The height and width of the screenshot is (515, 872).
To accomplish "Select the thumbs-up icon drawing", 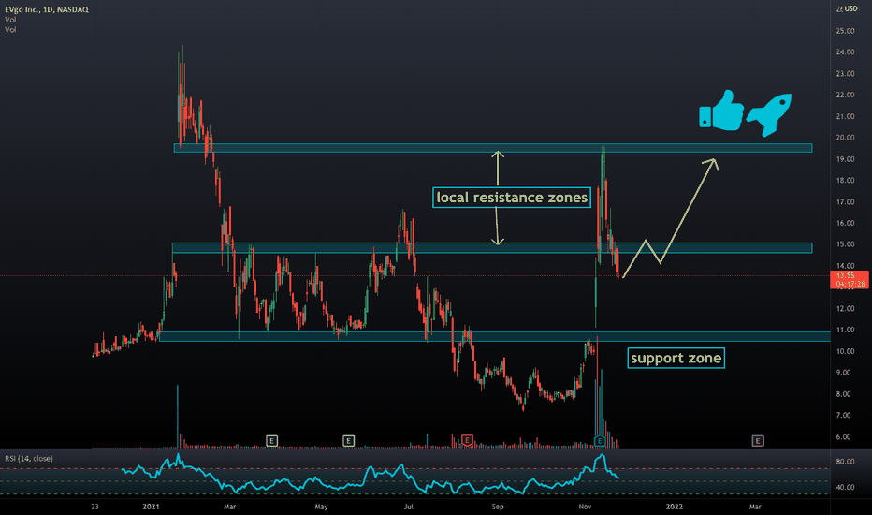I will point(721,110).
